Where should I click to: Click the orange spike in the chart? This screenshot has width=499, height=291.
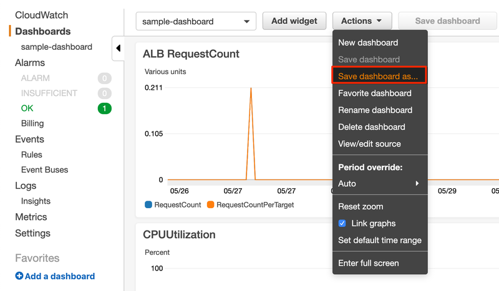pos(251,133)
